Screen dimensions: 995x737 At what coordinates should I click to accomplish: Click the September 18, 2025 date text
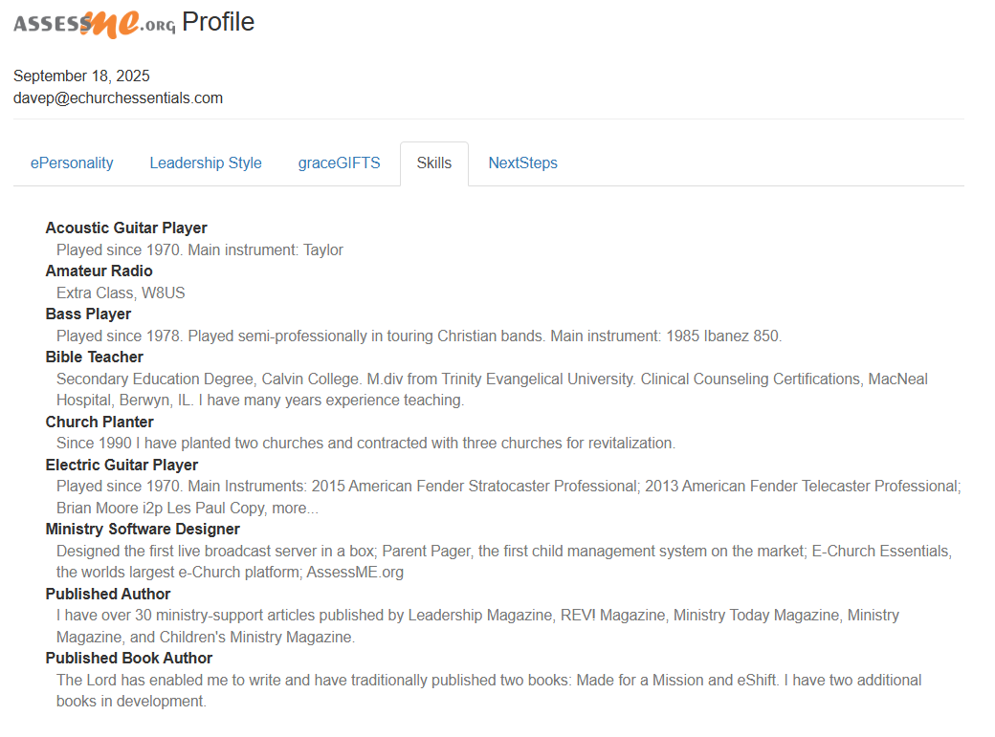tap(81, 76)
